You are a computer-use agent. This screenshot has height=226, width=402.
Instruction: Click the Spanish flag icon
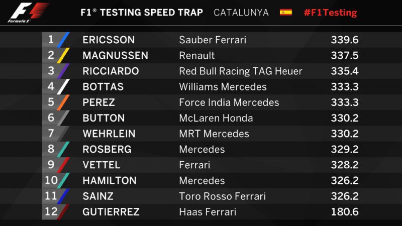pyautogui.click(x=285, y=12)
